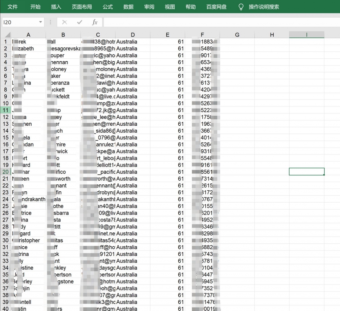Click cell A16 with 'ndan'

(x=29, y=145)
